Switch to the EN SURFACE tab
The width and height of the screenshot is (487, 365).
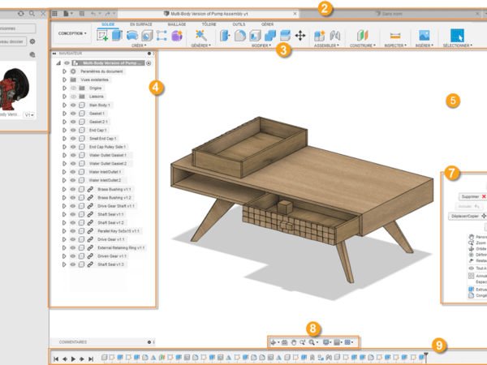click(141, 24)
